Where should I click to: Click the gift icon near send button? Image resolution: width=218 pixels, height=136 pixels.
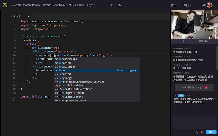202,132
